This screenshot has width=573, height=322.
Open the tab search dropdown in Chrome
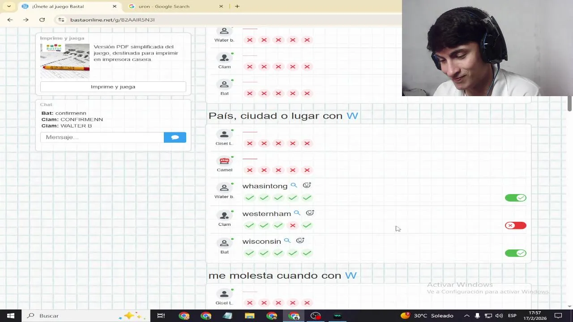pos(9,6)
